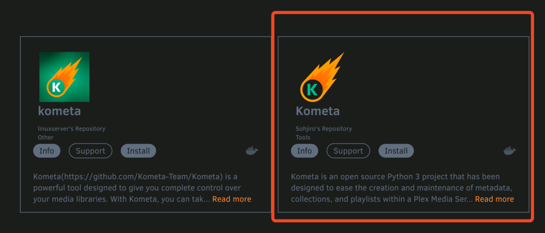Open Info for Sohjiro's Kometa
The height and width of the screenshot is (233, 545).
pyautogui.click(x=305, y=151)
